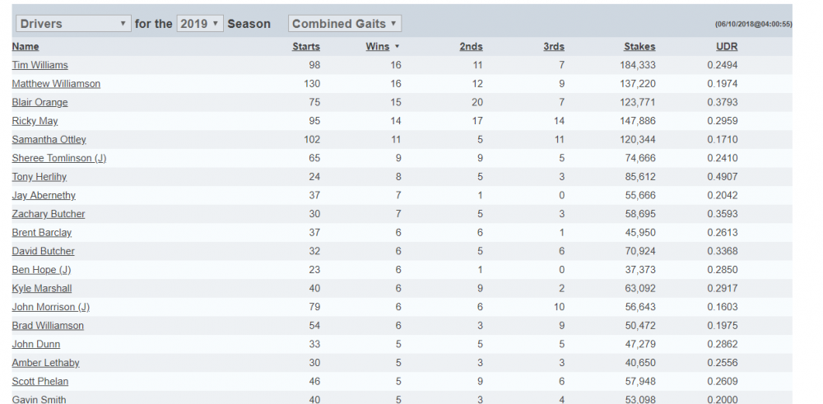The height and width of the screenshot is (404, 823).
Task: Open Tony Herlihy's driver page
Action: point(38,177)
